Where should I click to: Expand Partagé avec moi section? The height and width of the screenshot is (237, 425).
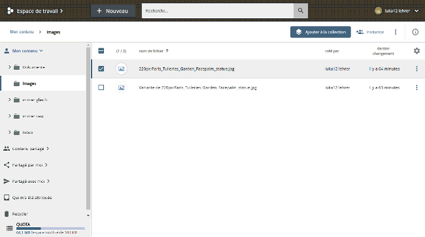48,181
